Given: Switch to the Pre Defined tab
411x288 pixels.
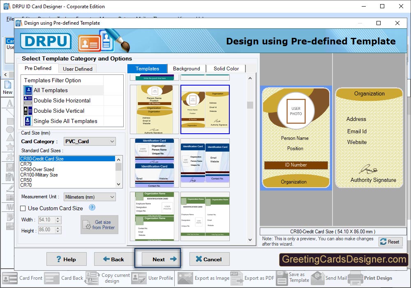Looking at the screenshot, I should 38,68.
